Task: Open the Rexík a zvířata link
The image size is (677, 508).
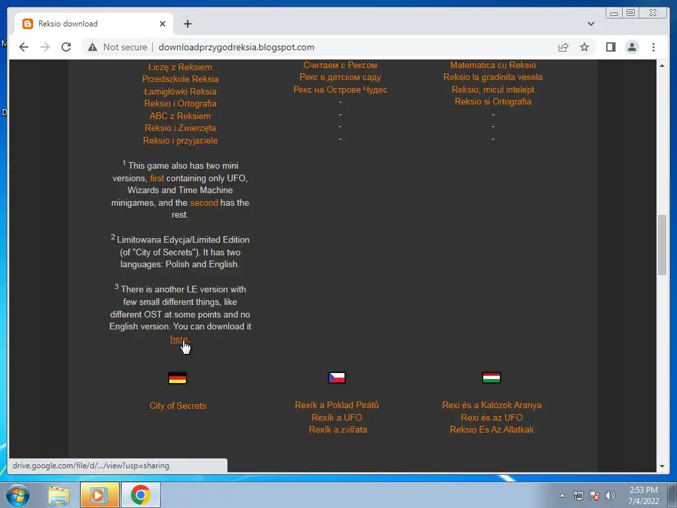Action: [338, 430]
